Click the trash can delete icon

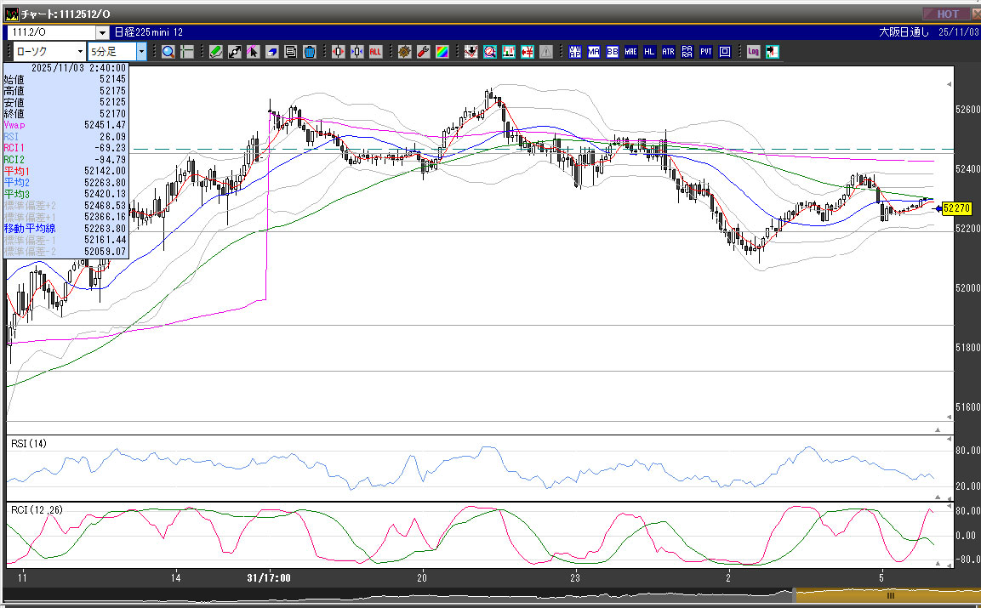pyautogui.click(x=309, y=52)
